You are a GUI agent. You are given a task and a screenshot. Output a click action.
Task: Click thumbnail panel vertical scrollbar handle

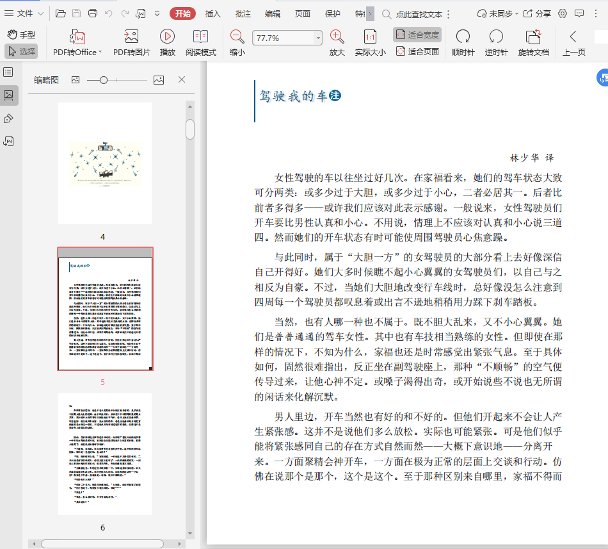pos(190,129)
